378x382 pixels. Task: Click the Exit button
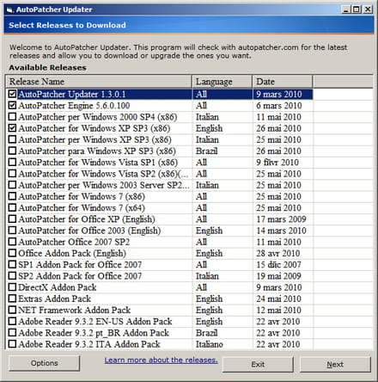pyautogui.click(x=258, y=365)
